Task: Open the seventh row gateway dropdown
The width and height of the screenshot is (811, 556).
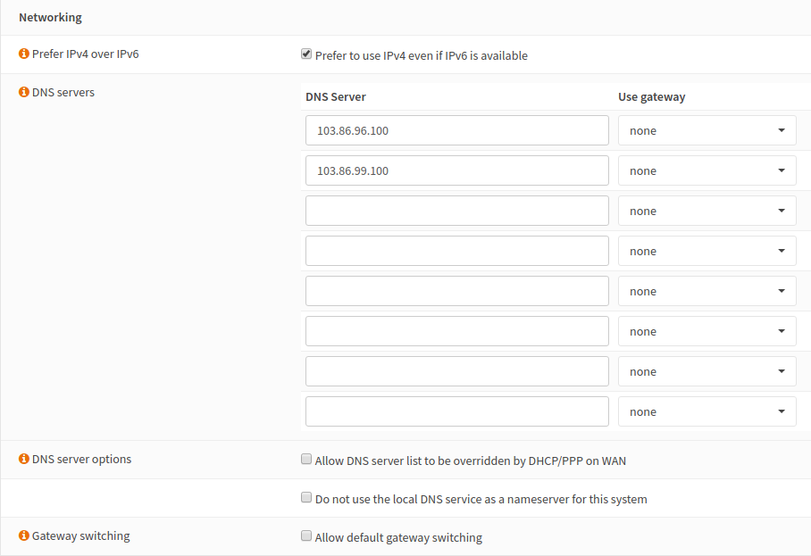Action: [706, 371]
